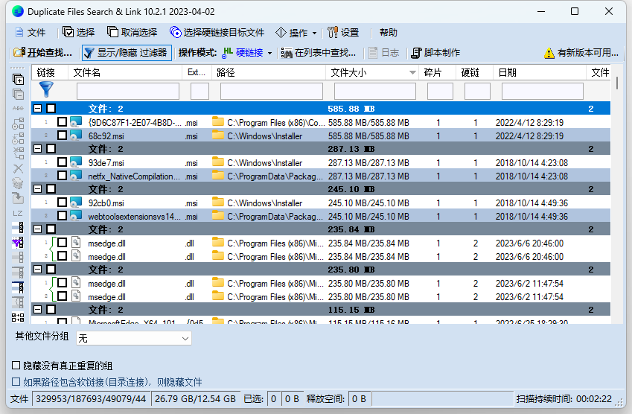Toggle 显示/隐藏 过滤器 button
632x414 pixels.
pyautogui.click(x=127, y=53)
